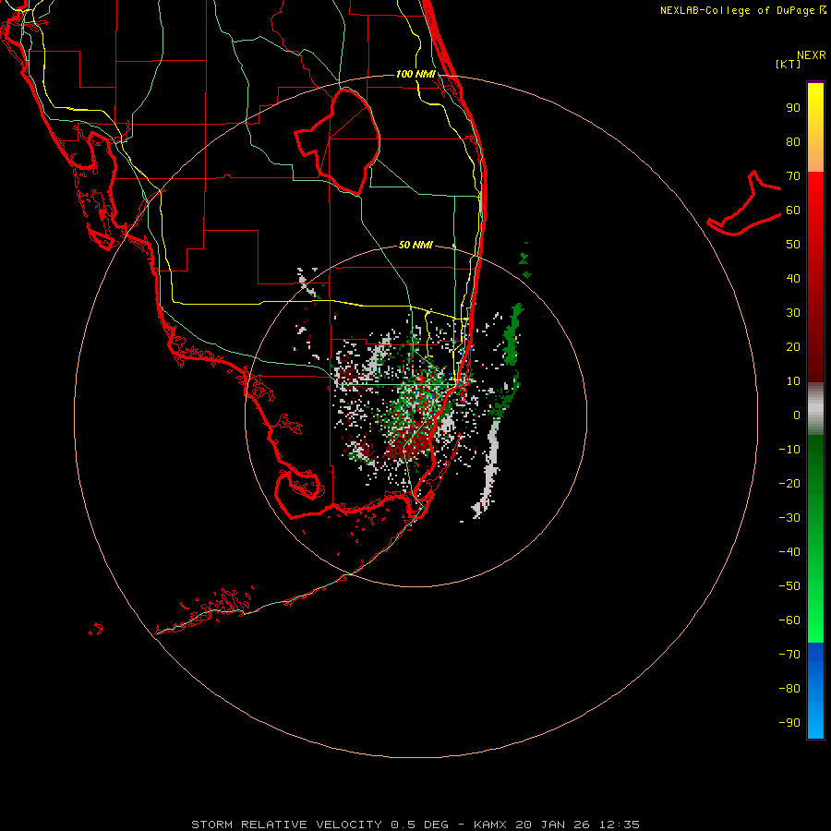Image resolution: width=831 pixels, height=831 pixels.
Task: Click the -40 scale label
Action: 789,552
